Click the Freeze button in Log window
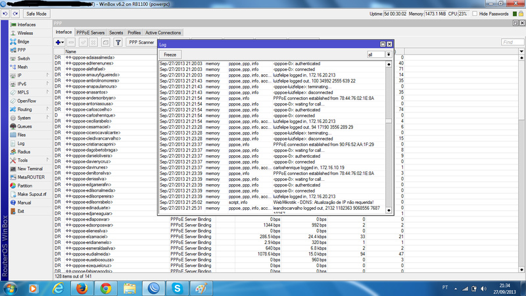This screenshot has height=296, width=526. [x=170, y=55]
